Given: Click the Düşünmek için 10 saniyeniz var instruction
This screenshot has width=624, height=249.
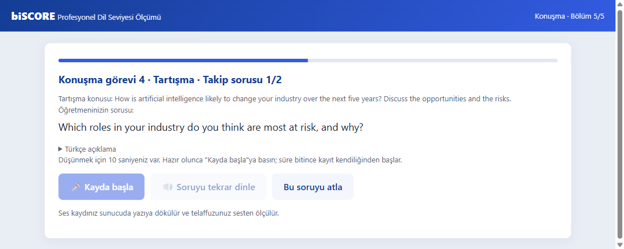Looking at the screenshot, I should pyautogui.click(x=230, y=161).
